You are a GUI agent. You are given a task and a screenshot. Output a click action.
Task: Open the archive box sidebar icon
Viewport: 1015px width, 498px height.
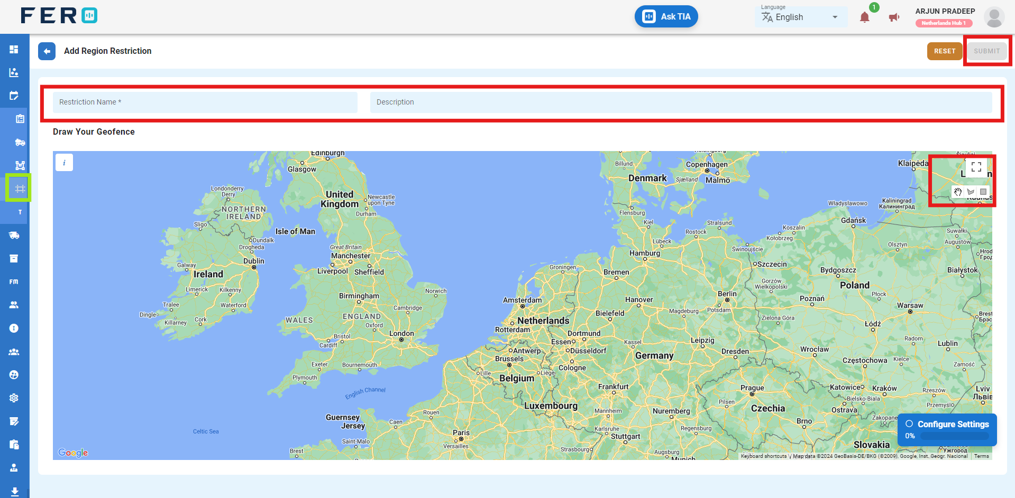click(x=14, y=258)
